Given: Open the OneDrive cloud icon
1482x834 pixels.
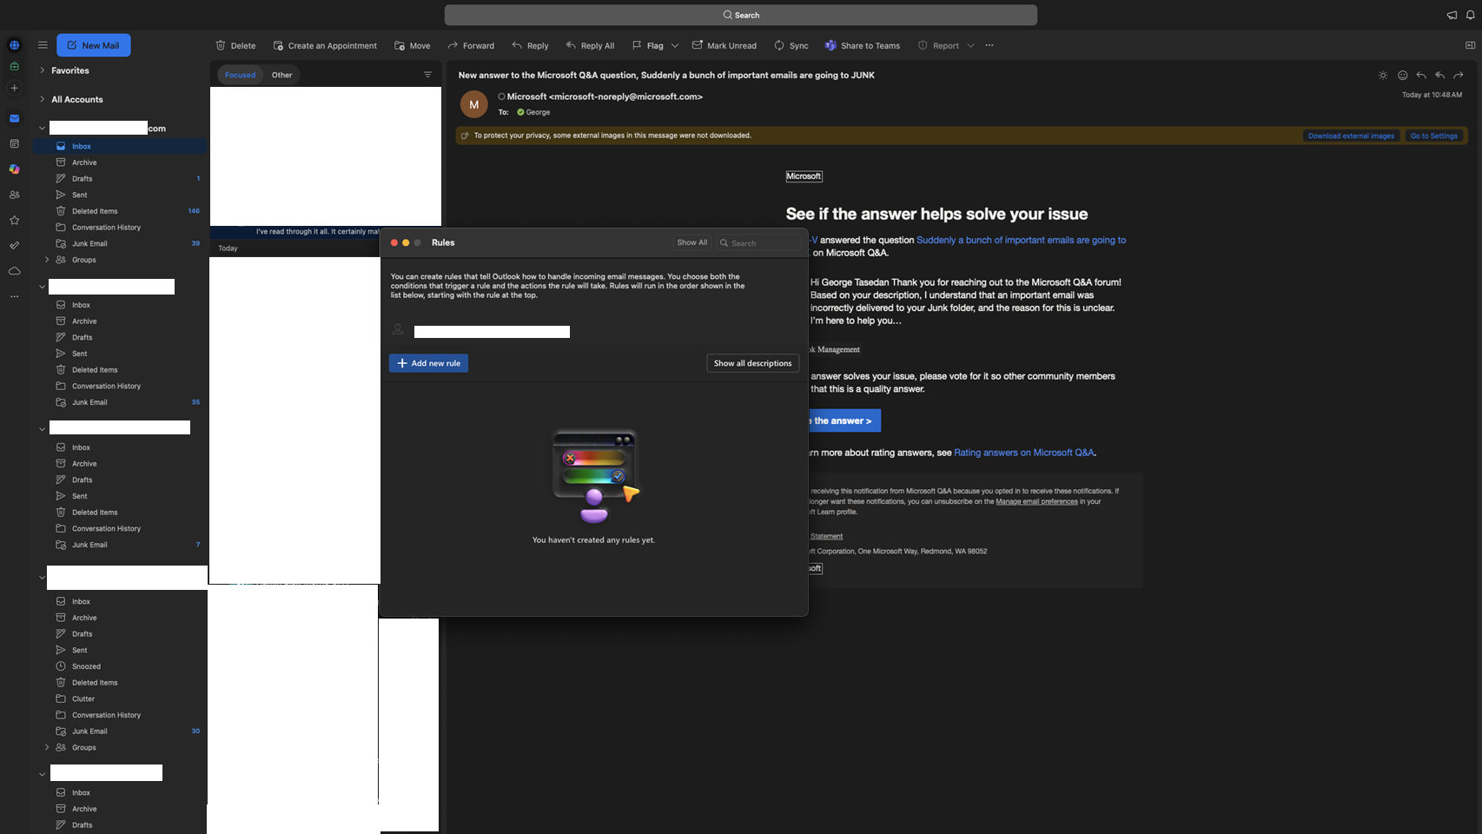Looking at the screenshot, I should pyautogui.click(x=14, y=271).
